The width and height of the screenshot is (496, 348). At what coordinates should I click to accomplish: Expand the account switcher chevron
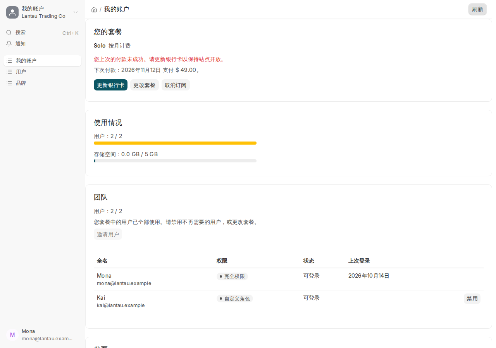(76, 12)
